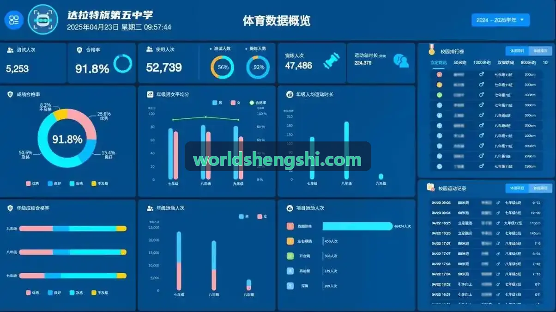This screenshot has width=556, height=312.
Task: Click the 高抬腿 project icon
Action: pyautogui.click(x=290, y=271)
